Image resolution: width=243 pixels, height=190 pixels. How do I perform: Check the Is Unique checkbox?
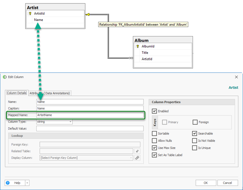coord(194,148)
